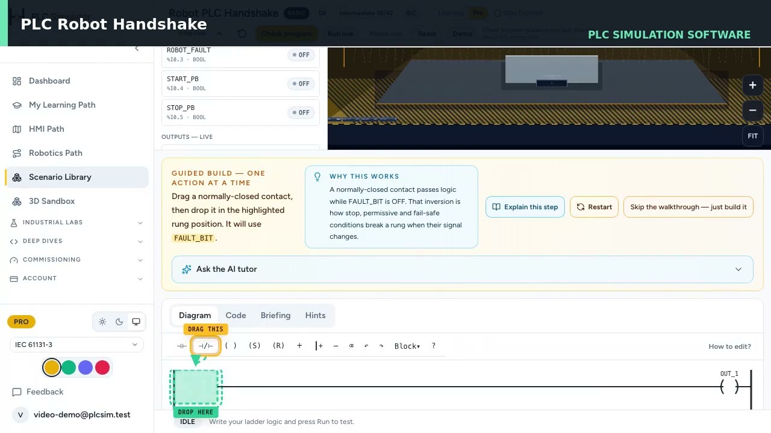Viewport: 771px width, 433px height.
Task: Open the How to edit? link
Action: click(x=729, y=346)
